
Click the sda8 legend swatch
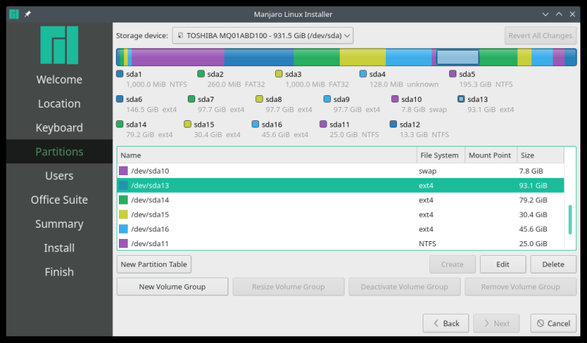pos(260,99)
